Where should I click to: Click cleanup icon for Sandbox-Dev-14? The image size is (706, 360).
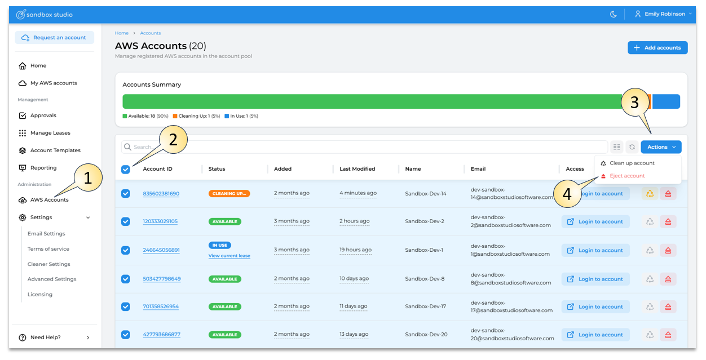click(x=650, y=194)
